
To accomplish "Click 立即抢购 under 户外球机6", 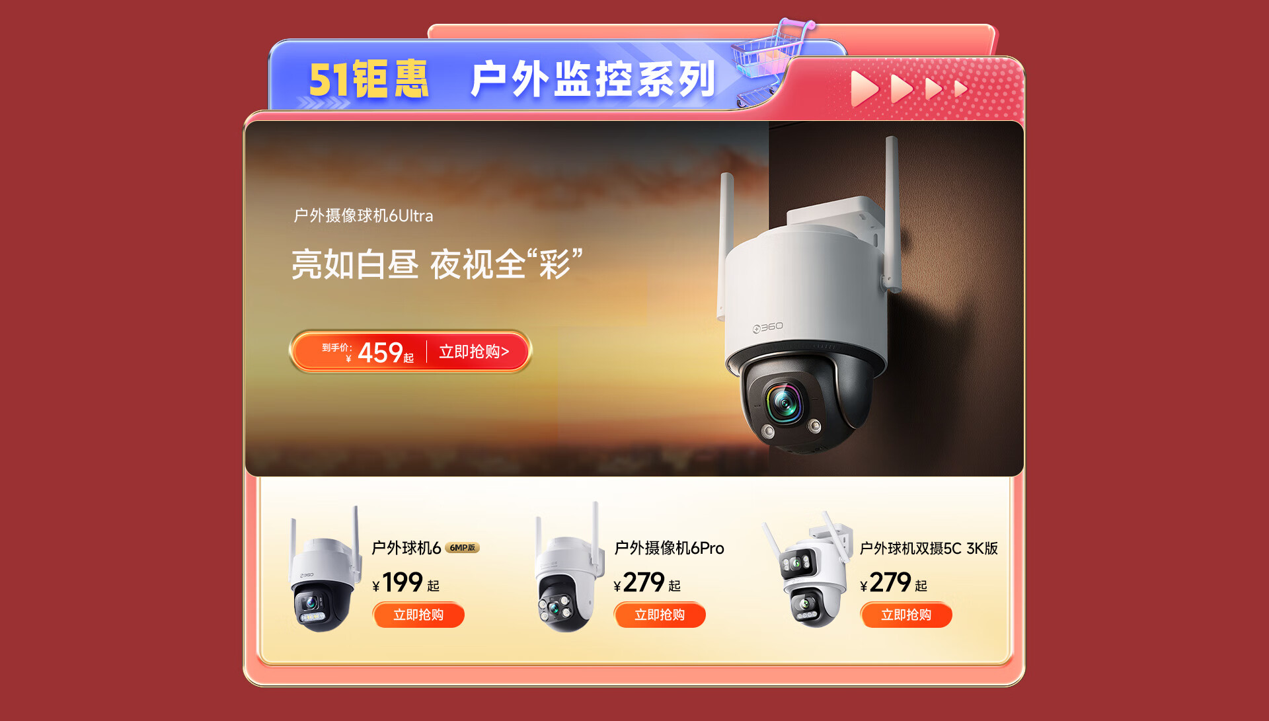I will point(418,615).
